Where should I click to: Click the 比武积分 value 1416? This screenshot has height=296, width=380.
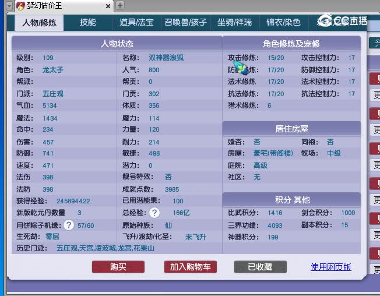coord(275,213)
